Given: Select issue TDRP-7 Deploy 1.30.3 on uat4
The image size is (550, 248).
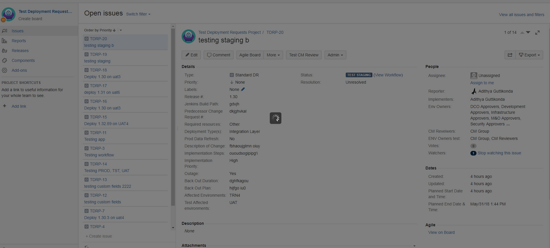Looking at the screenshot, I should click(125, 214).
